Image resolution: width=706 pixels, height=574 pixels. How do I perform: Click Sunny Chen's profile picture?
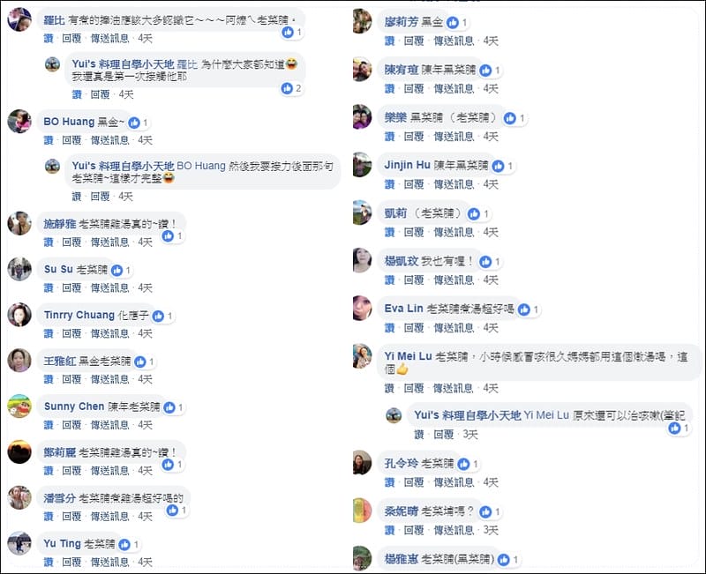[x=19, y=406]
